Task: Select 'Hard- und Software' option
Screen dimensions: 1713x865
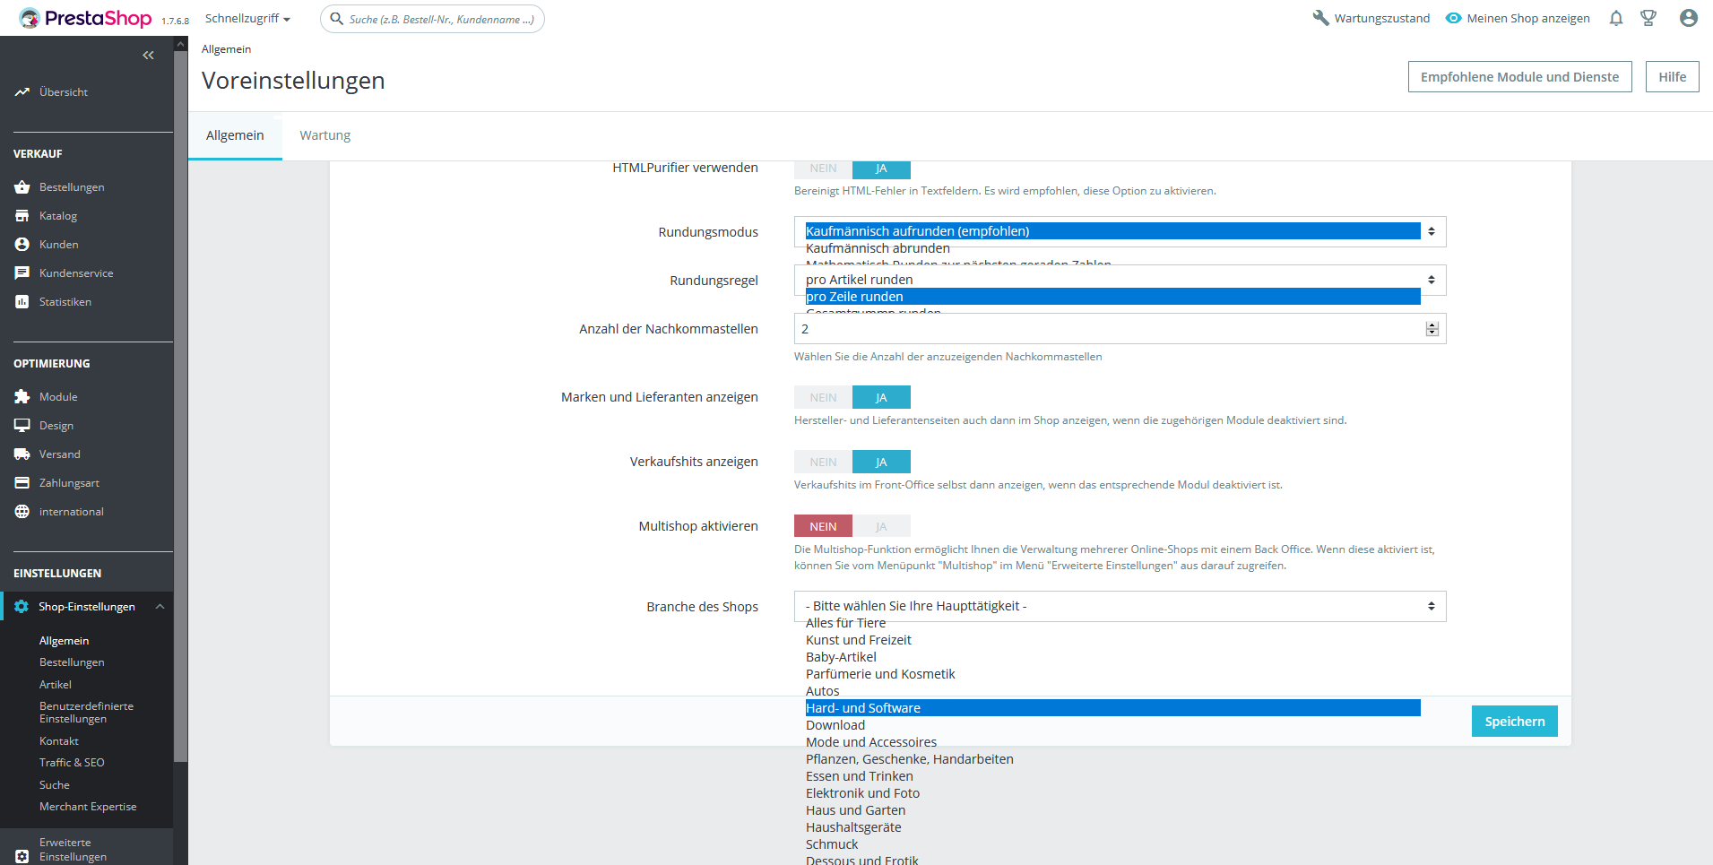Action: (x=1112, y=708)
